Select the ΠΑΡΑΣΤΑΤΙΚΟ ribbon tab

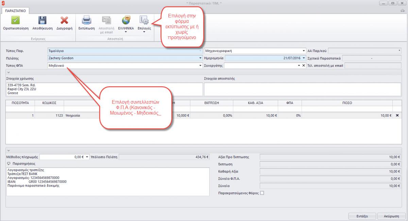pyautogui.click(x=16, y=11)
